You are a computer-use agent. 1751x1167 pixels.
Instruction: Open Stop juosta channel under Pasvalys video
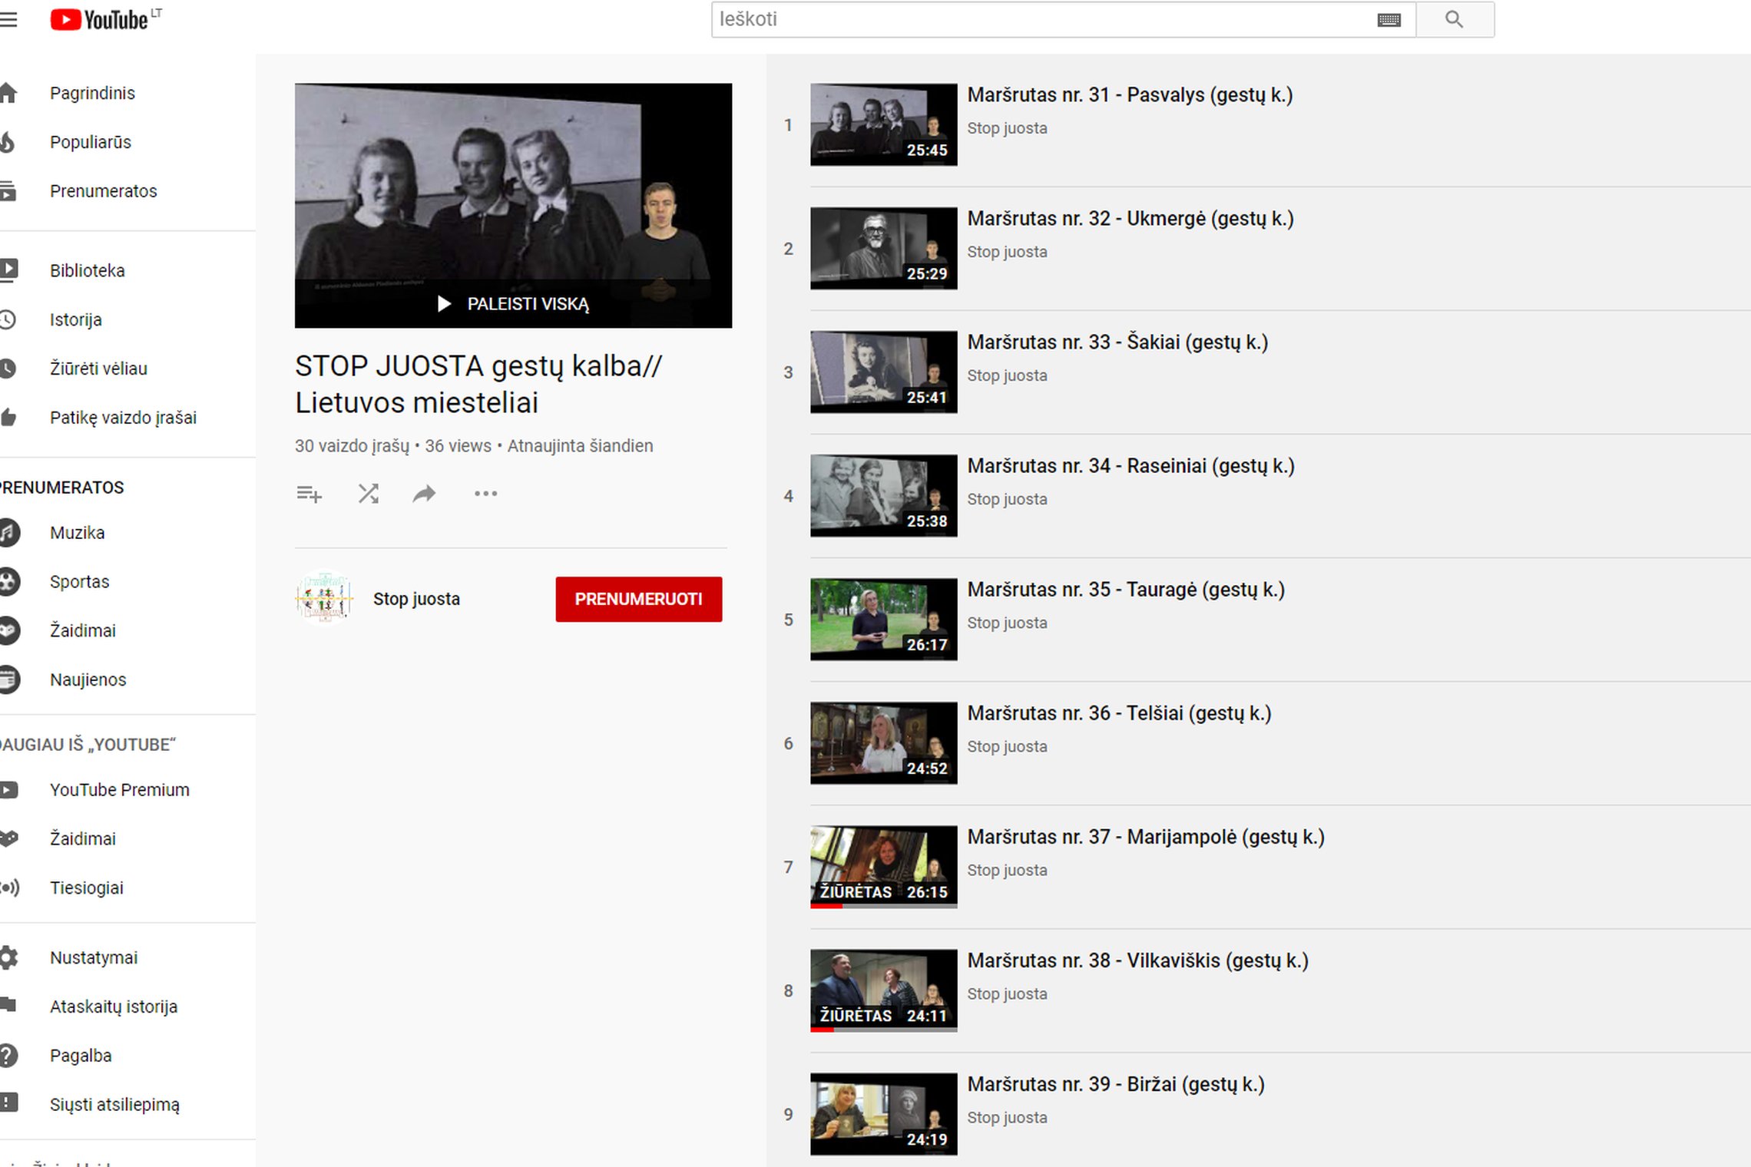pyautogui.click(x=1007, y=128)
